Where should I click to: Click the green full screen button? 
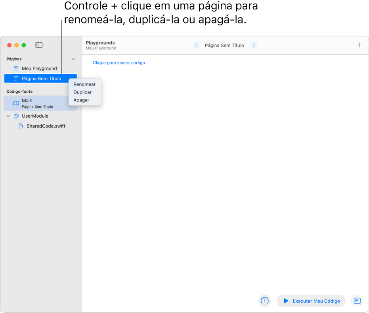pos(24,45)
